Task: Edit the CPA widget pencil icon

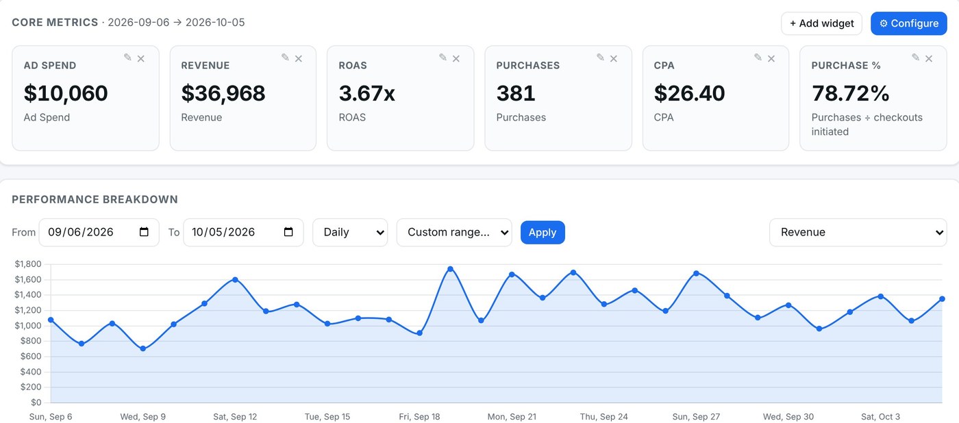Action: pos(758,57)
